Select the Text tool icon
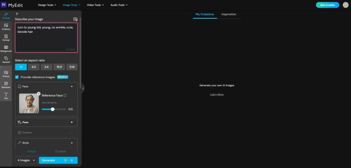Viewport: 351px width, 168px height. coord(6,96)
